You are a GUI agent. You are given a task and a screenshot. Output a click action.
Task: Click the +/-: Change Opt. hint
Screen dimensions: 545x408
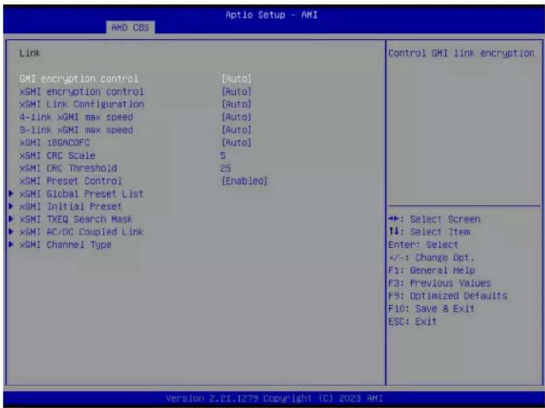tap(431, 258)
